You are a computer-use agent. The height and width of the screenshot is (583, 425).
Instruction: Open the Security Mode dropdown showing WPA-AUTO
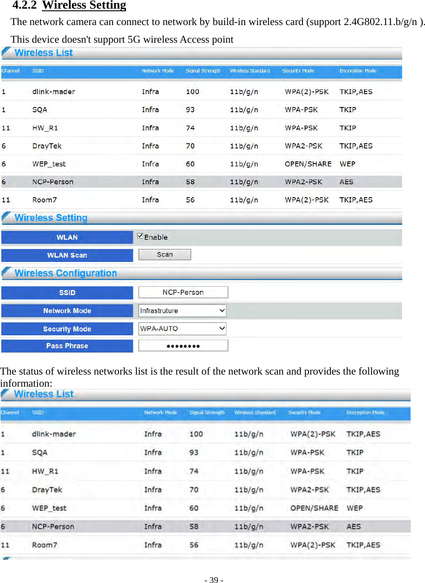(x=182, y=328)
